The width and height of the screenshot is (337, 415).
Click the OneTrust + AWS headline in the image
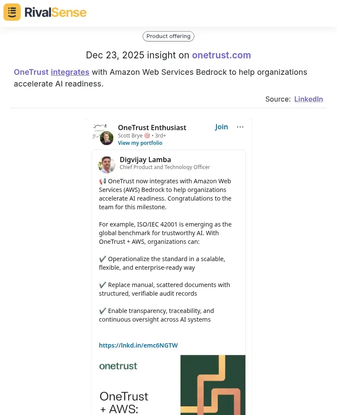click(124, 401)
